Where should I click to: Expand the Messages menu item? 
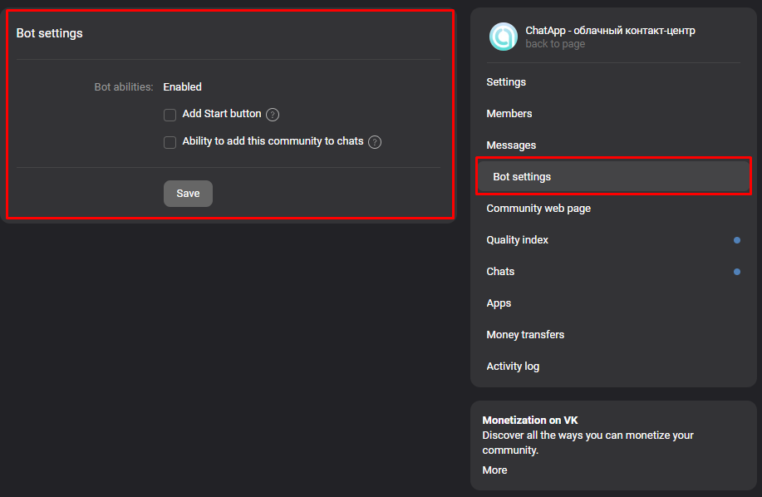pos(511,145)
